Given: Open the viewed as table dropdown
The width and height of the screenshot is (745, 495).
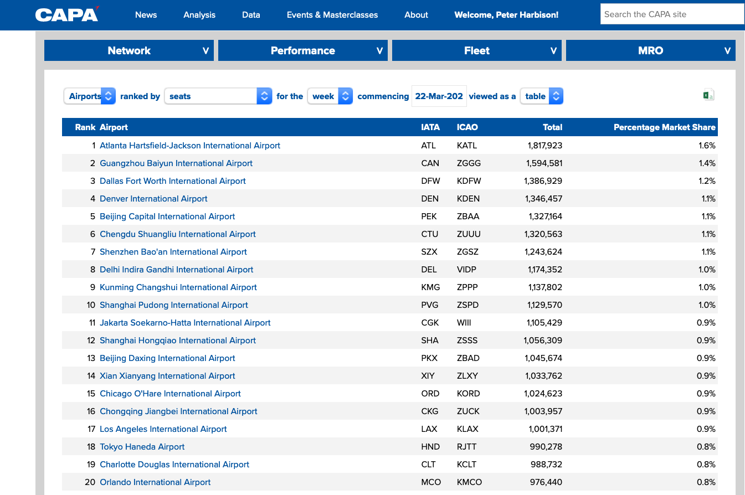Looking at the screenshot, I should [542, 96].
